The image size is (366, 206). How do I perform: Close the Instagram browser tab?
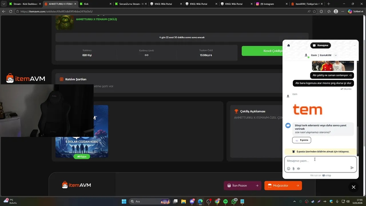click(286, 4)
